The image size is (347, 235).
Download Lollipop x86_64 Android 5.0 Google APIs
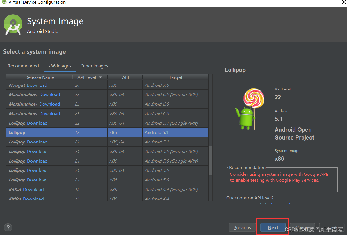coord(37,151)
